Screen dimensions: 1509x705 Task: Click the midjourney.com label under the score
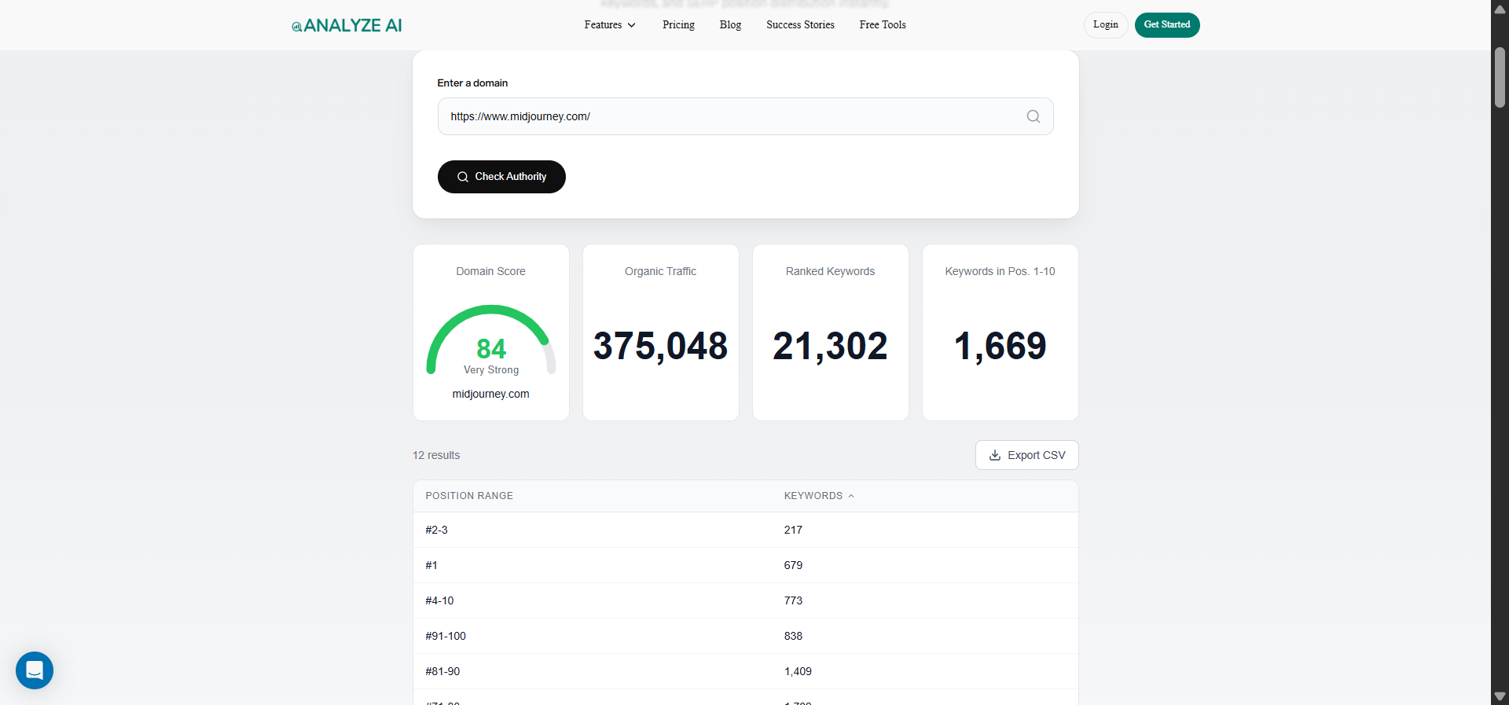coord(491,394)
